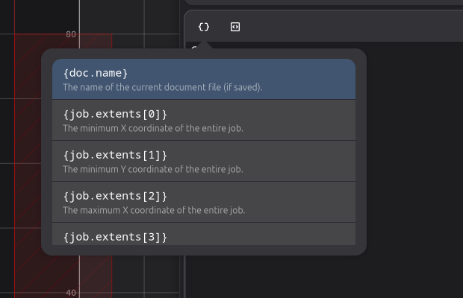The width and height of the screenshot is (463, 298).
Task: Pick the {job.extents[3]} list entry
Action: (x=204, y=234)
